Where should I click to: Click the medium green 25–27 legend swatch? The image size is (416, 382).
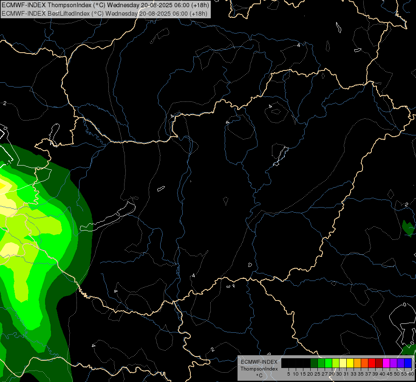tap(321, 363)
